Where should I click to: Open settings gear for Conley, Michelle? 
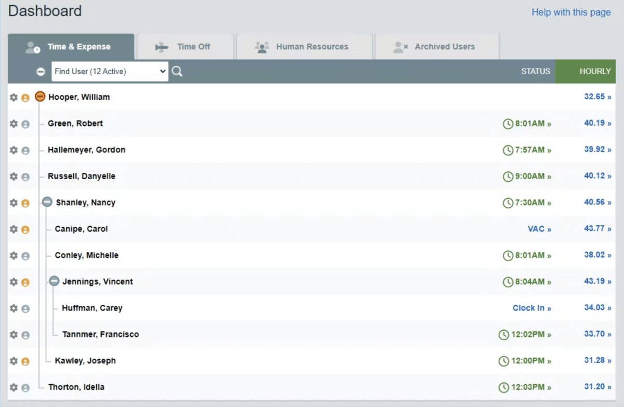(x=14, y=256)
